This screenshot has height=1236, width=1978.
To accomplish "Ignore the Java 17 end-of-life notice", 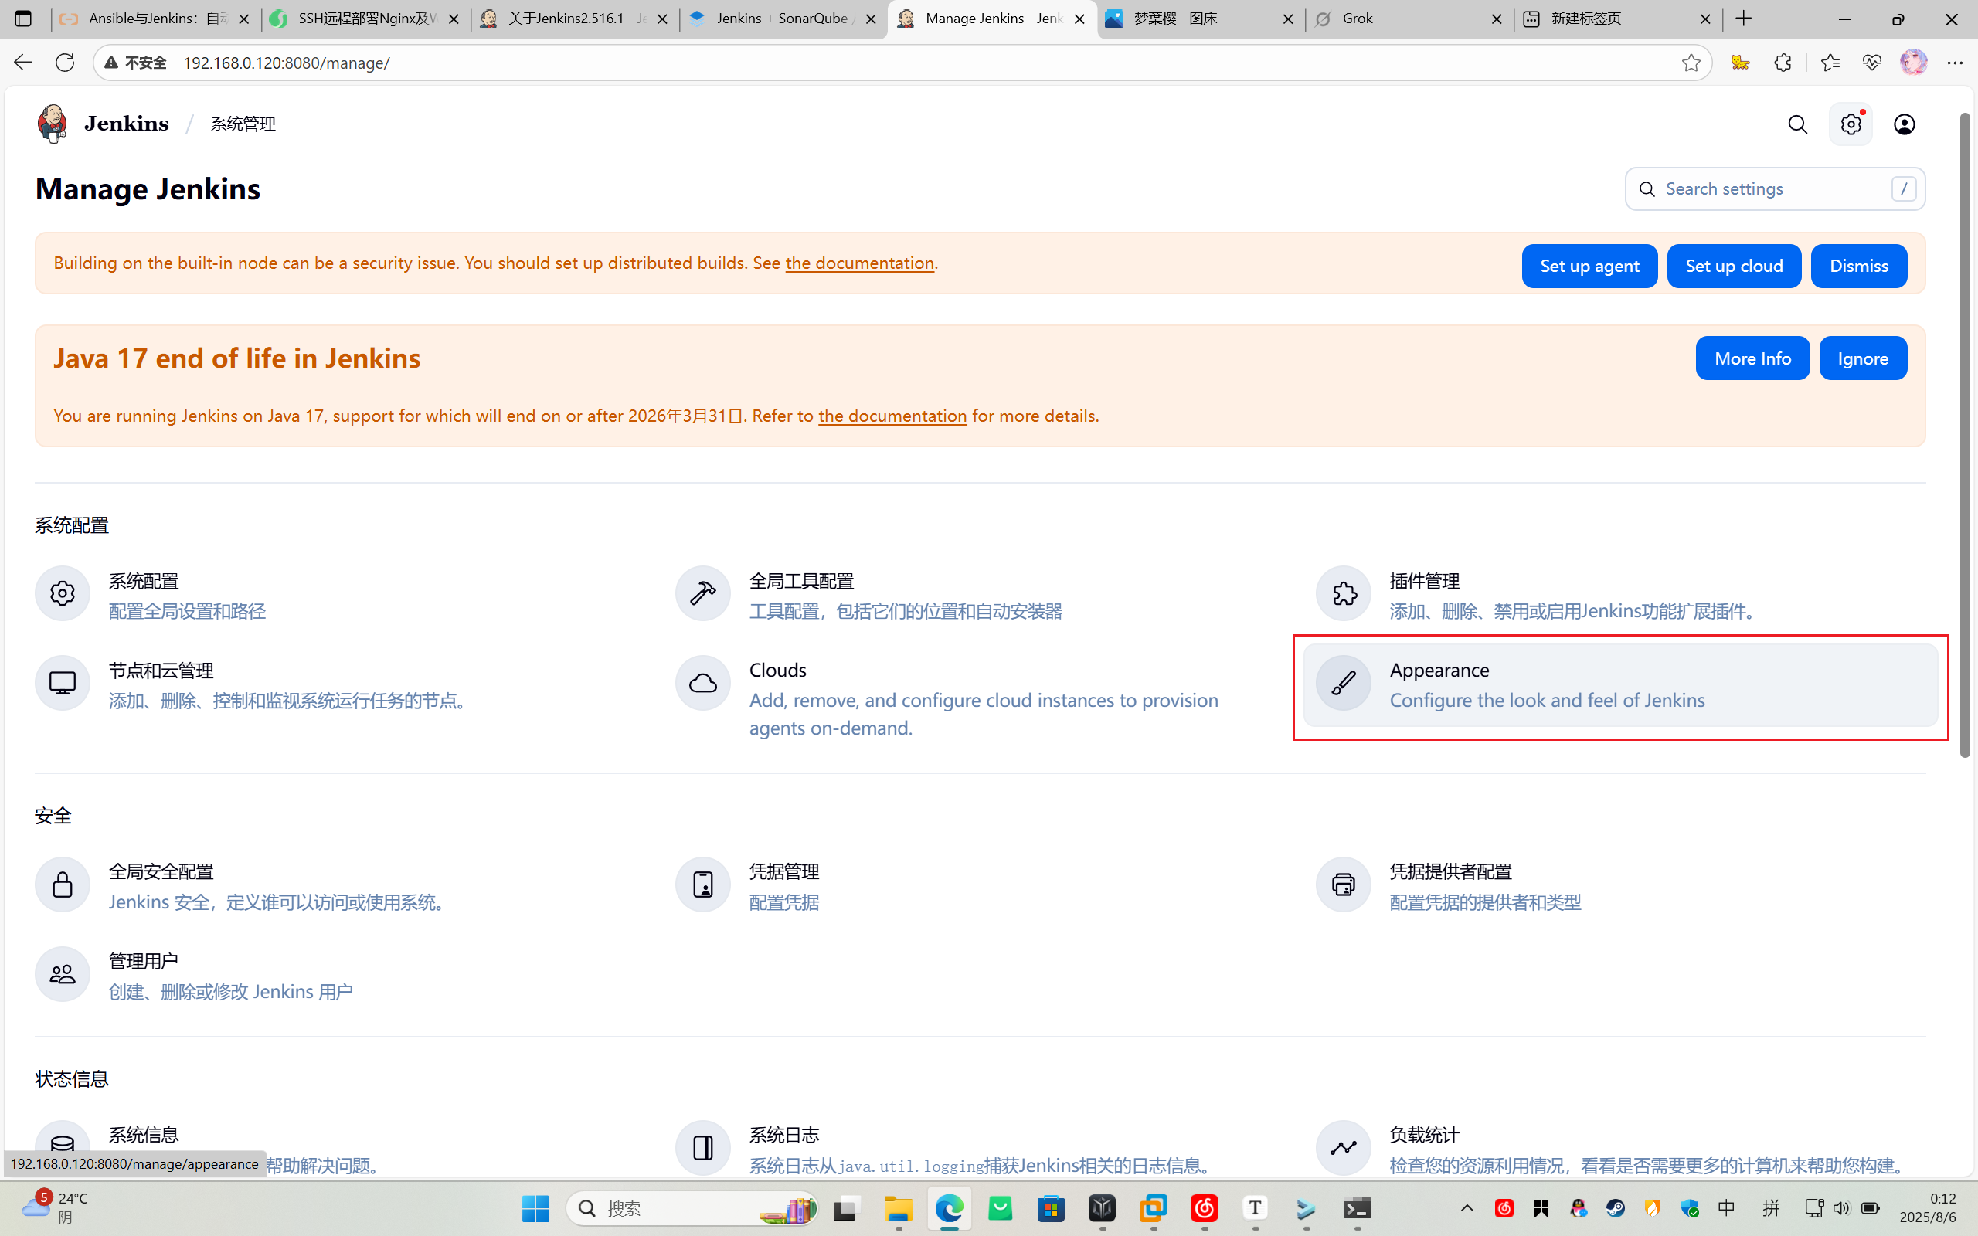I will pos(1863,358).
